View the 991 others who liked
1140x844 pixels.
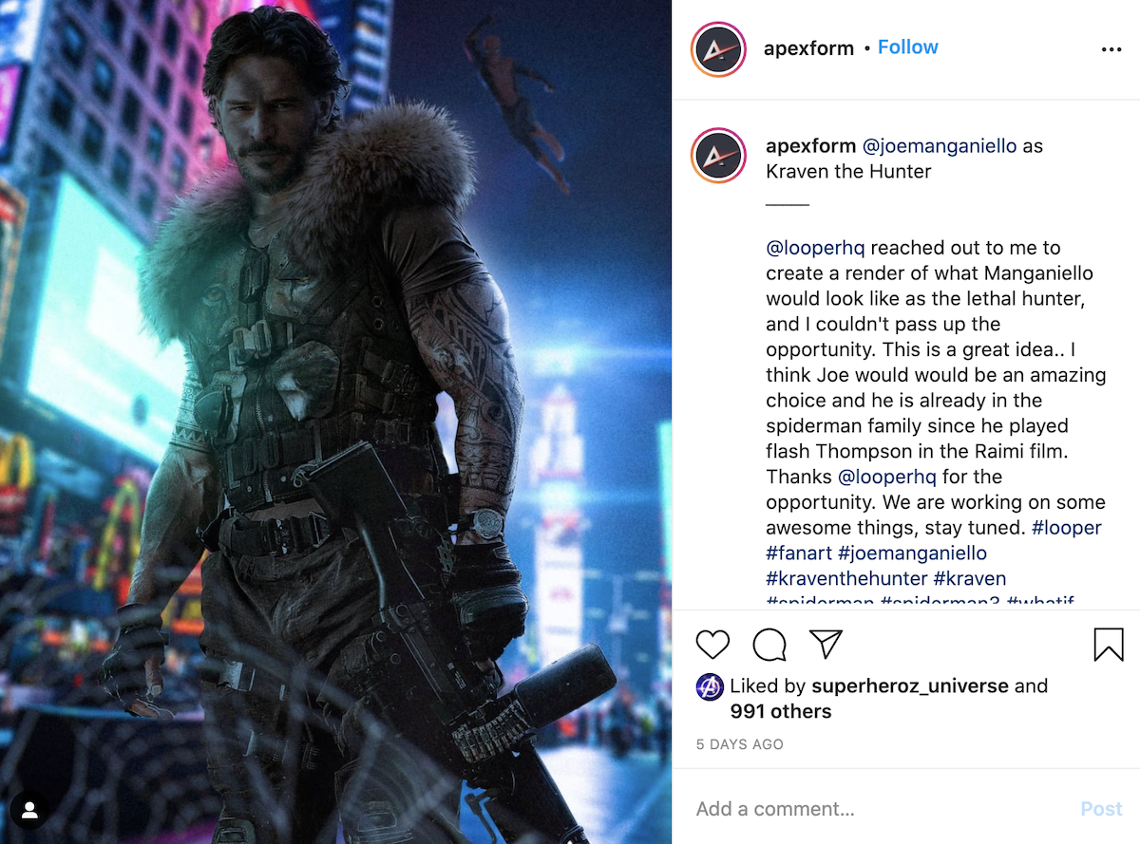pos(781,711)
